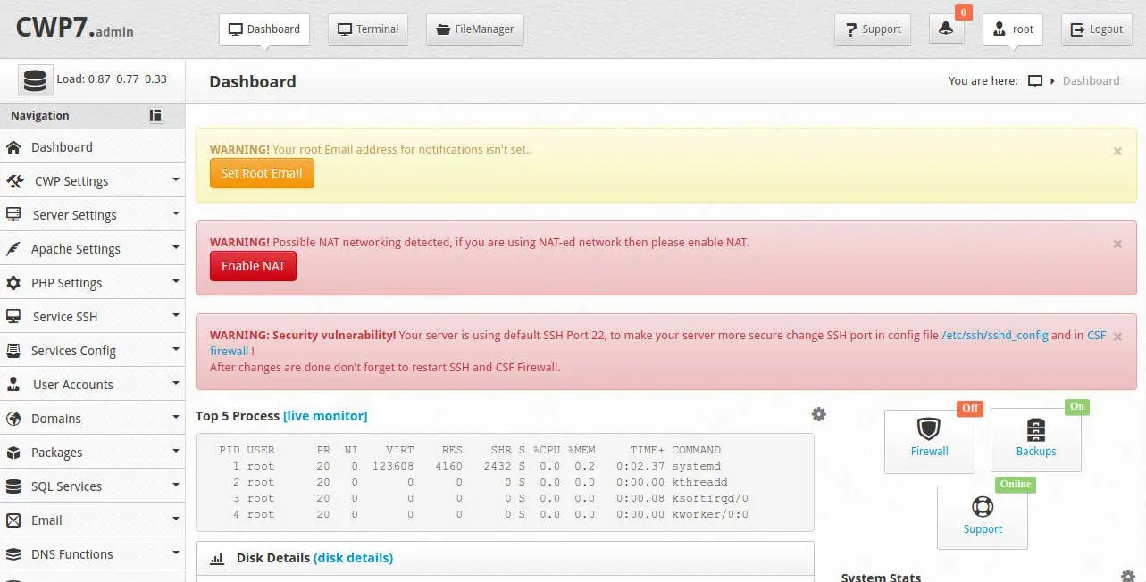1146x582 pixels.
Task: Click the breadcrumb monitor icon
Action: (x=1035, y=81)
